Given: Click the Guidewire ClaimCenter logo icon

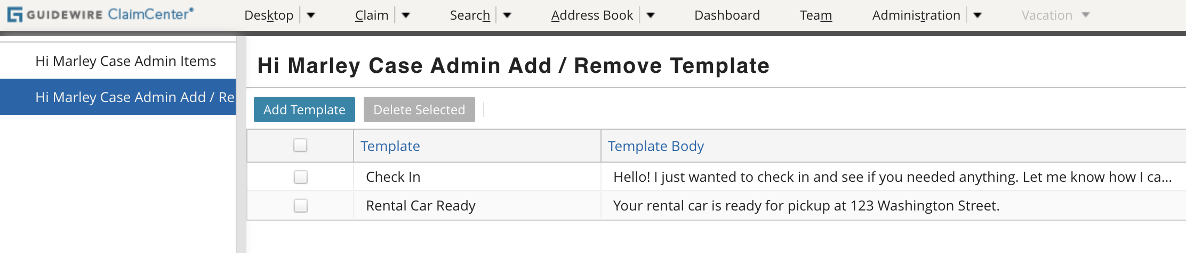Looking at the screenshot, I should pos(15,14).
